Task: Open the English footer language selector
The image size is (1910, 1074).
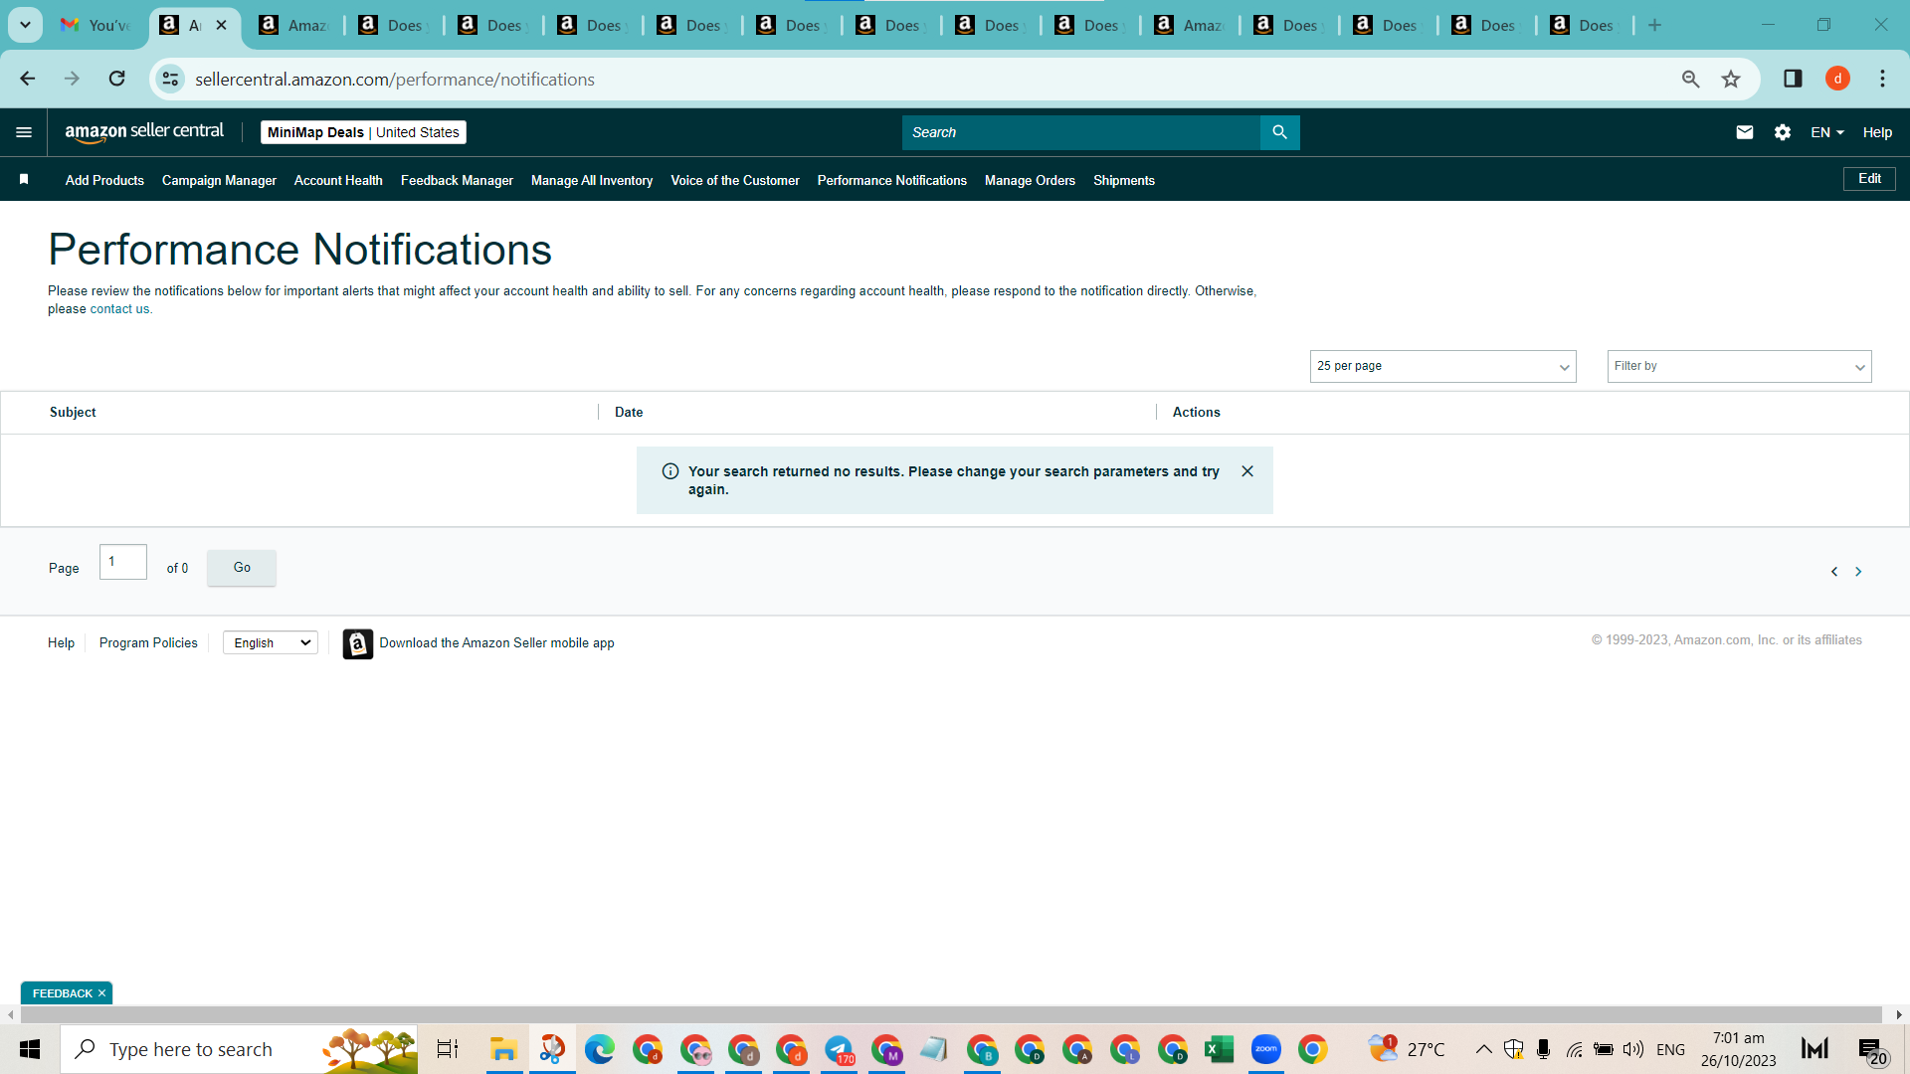Action: click(271, 643)
